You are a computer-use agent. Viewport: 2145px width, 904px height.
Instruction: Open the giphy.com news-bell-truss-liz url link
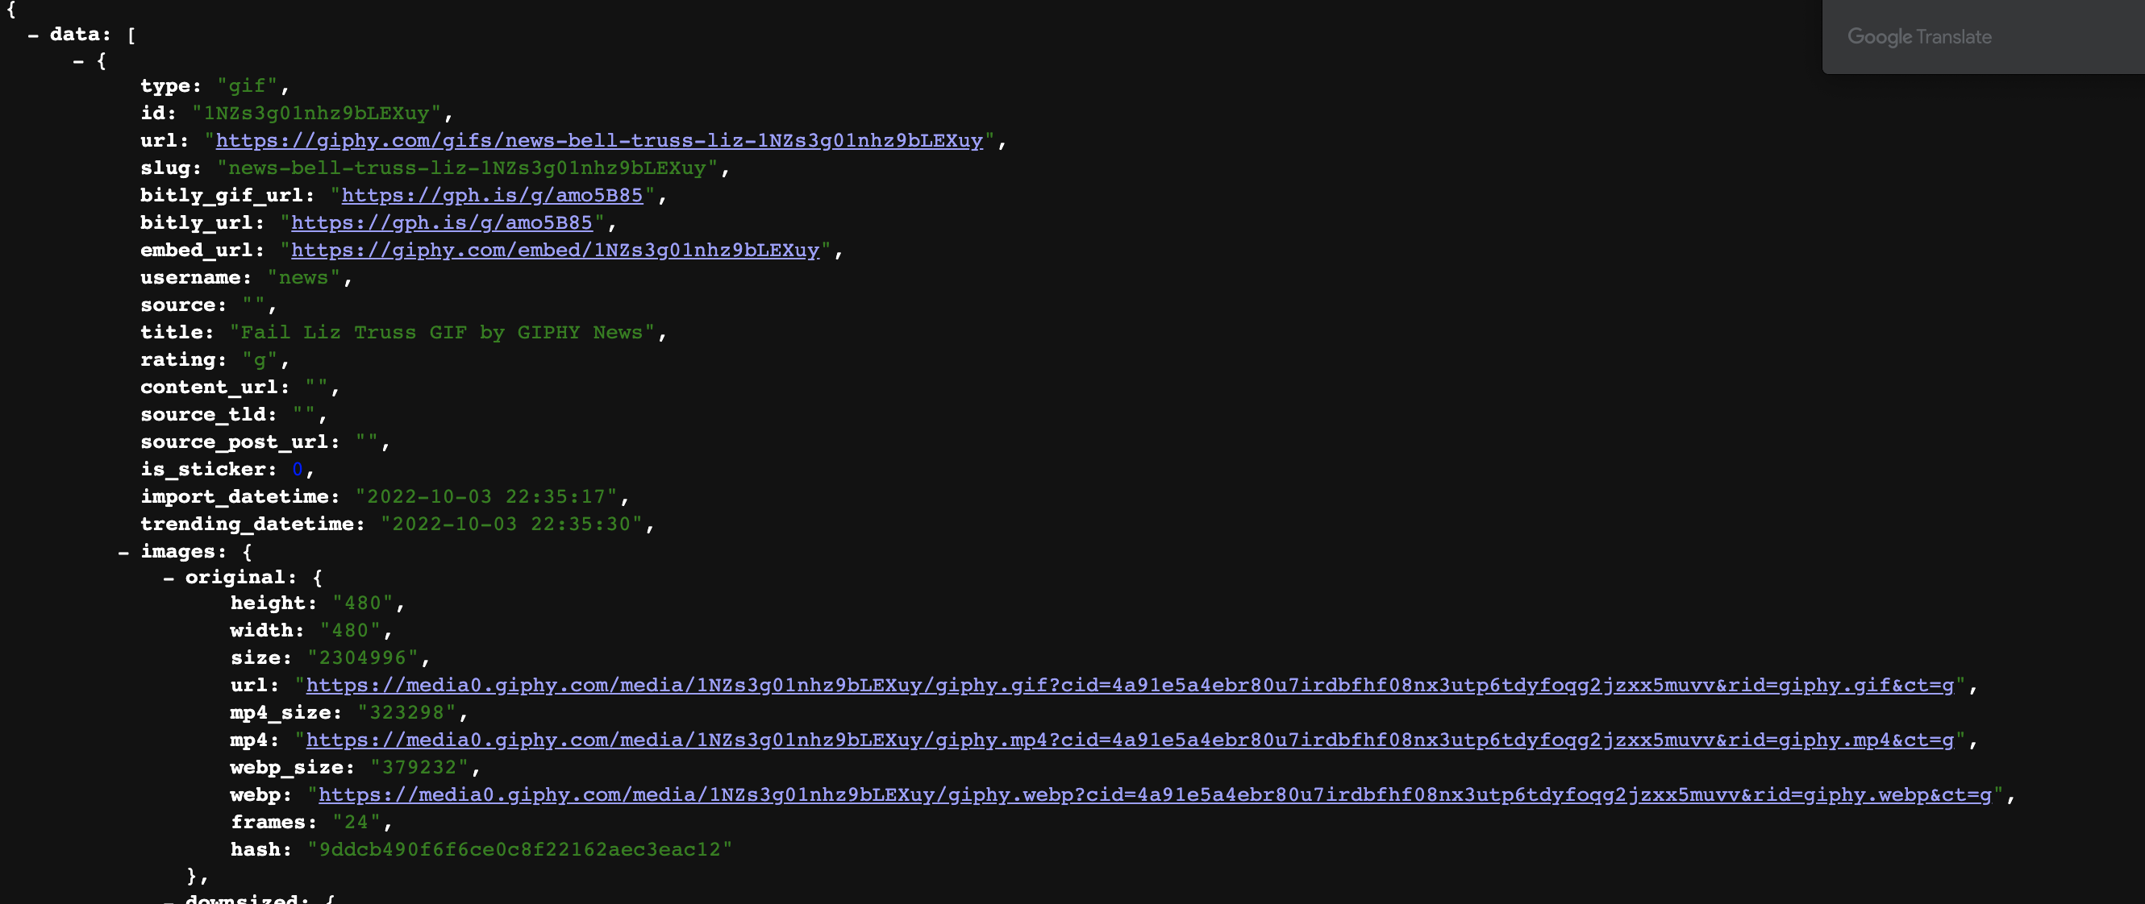[x=598, y=140]
